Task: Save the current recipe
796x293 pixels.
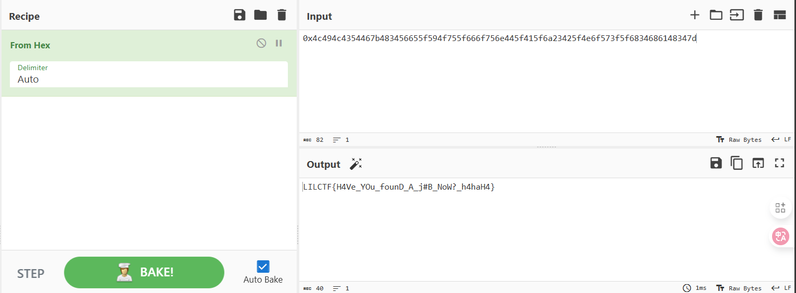Action: click(x=240, y=15)
